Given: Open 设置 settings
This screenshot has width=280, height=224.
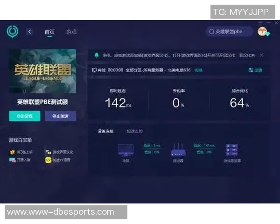Looking at the screenshot, I should [x=255, y=70].
